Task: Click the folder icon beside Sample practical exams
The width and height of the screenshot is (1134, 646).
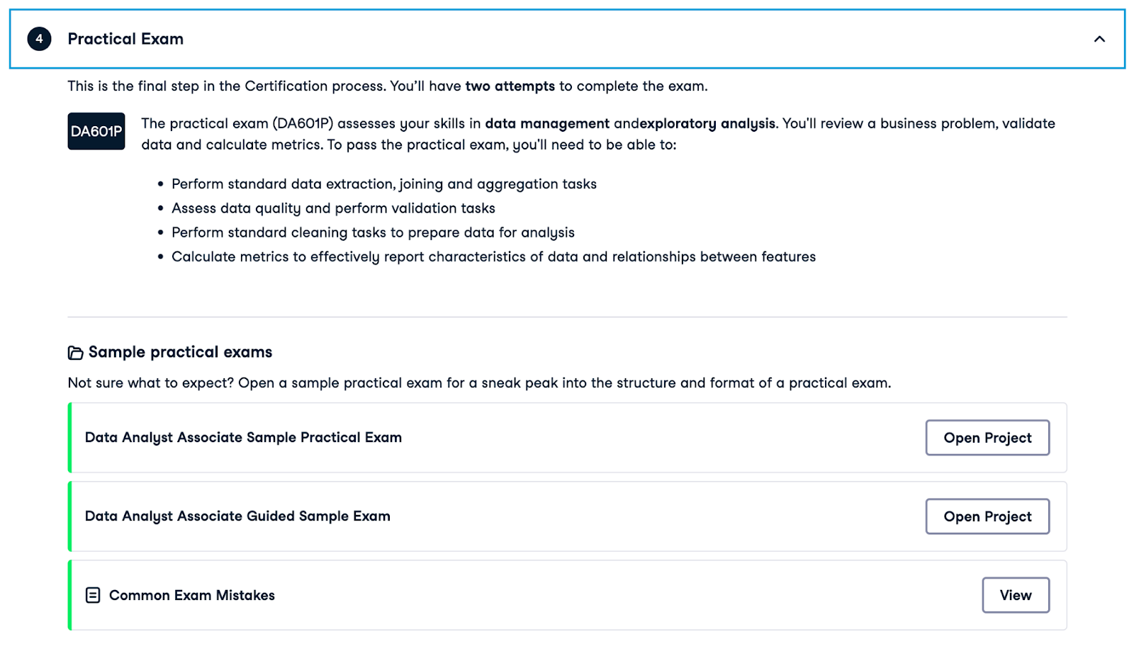Action: [x=75, y=353]
